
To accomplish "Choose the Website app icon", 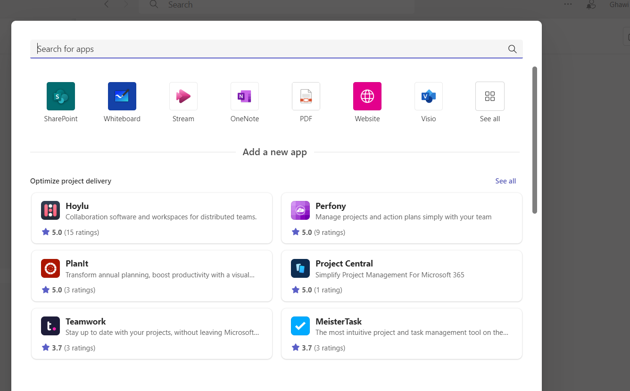I will click(367, 96).
